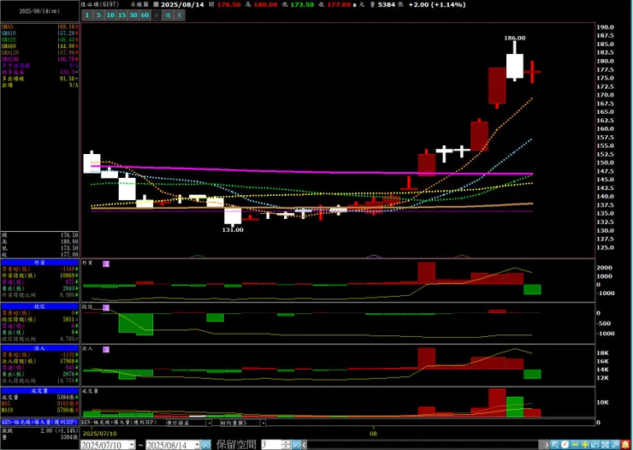Click the small grey square before date 2025/08/14
This screenshot has height=450, width=633.
156,4
